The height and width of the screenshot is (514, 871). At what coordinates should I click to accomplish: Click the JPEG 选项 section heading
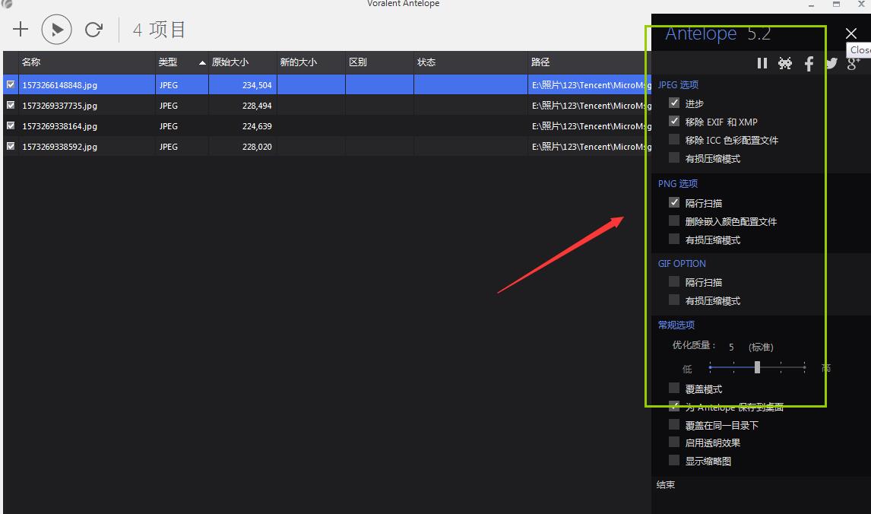click(678, 84)
